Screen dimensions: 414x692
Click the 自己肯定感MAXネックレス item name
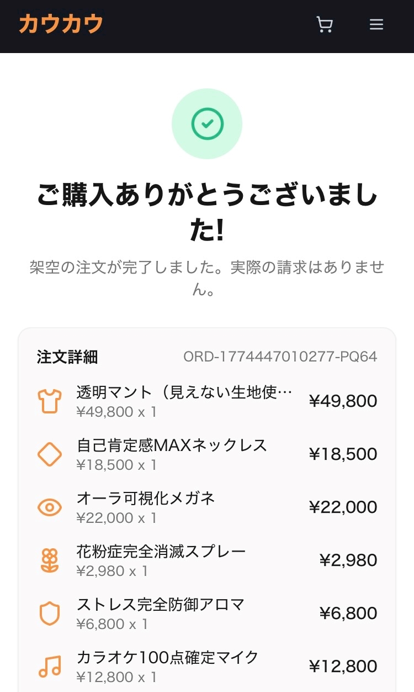pyautogui.click(x=172, y=445)
